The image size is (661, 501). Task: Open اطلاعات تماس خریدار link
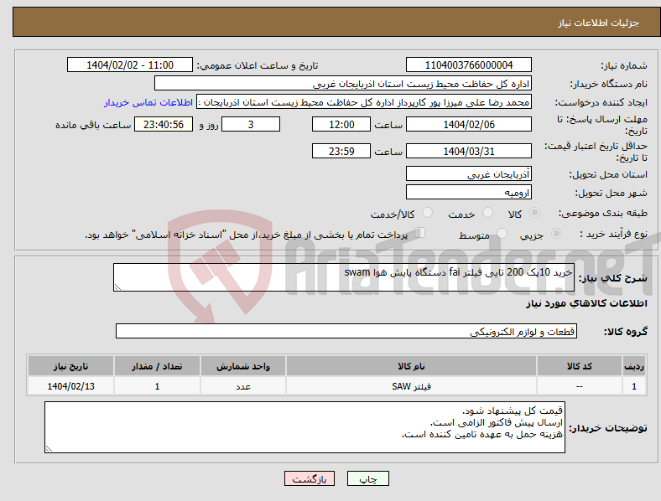coord(148,102)
